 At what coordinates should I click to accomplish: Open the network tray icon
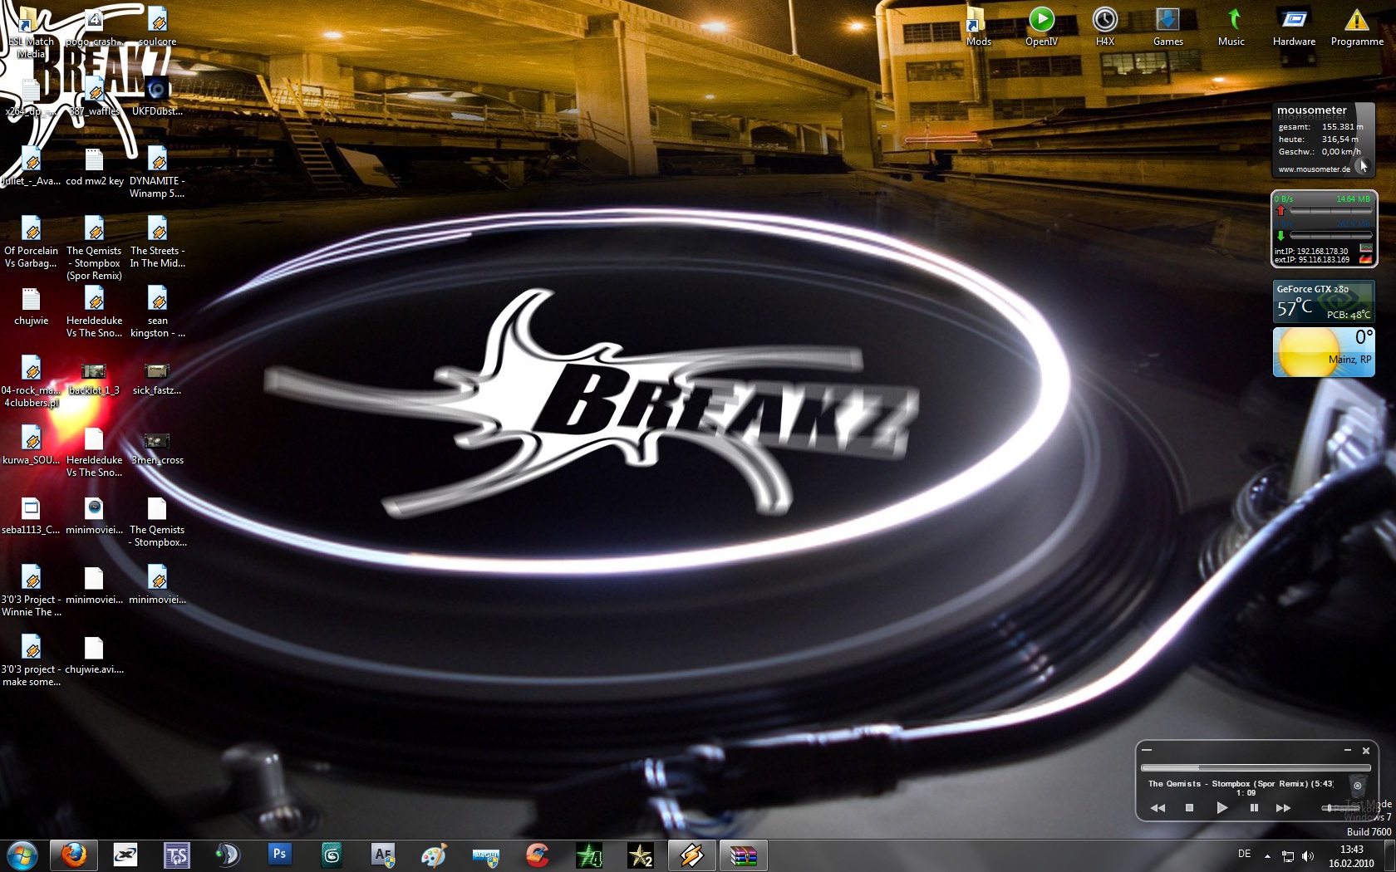point(1287,856)
